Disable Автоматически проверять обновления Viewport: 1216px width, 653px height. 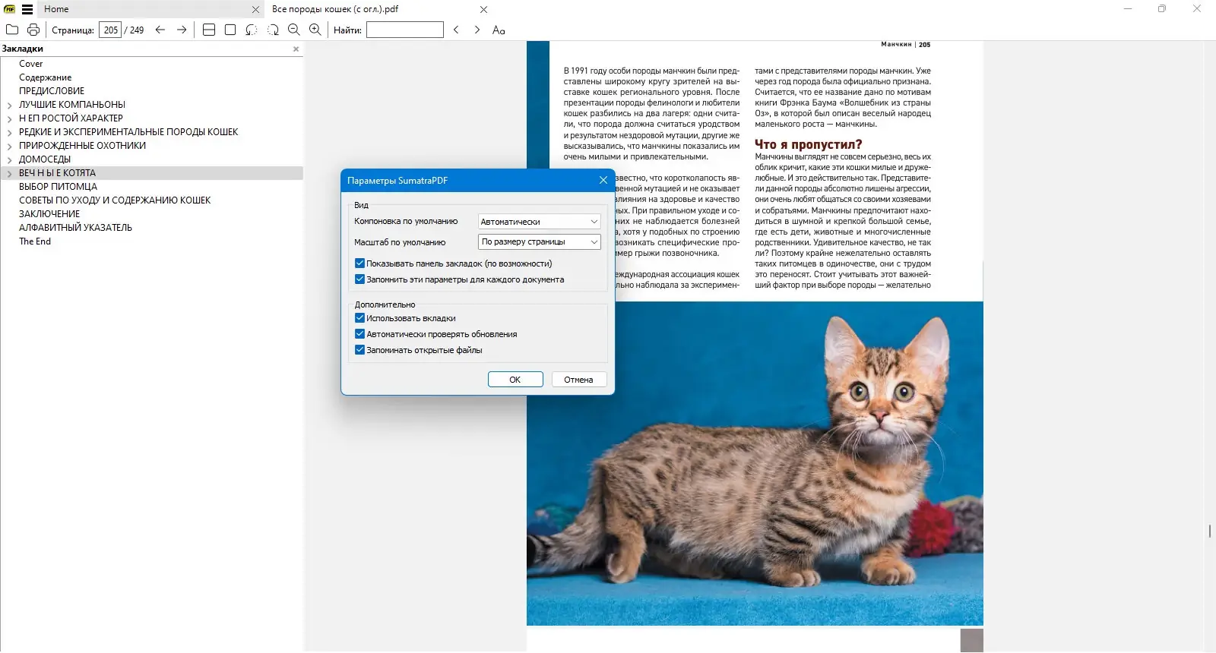[360, 334]
